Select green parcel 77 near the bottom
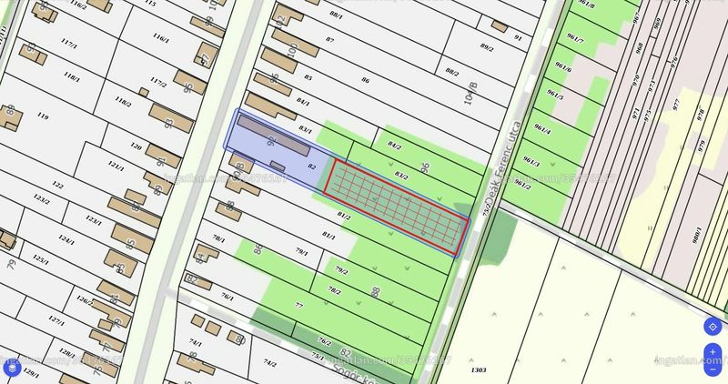 click(299, 306)
